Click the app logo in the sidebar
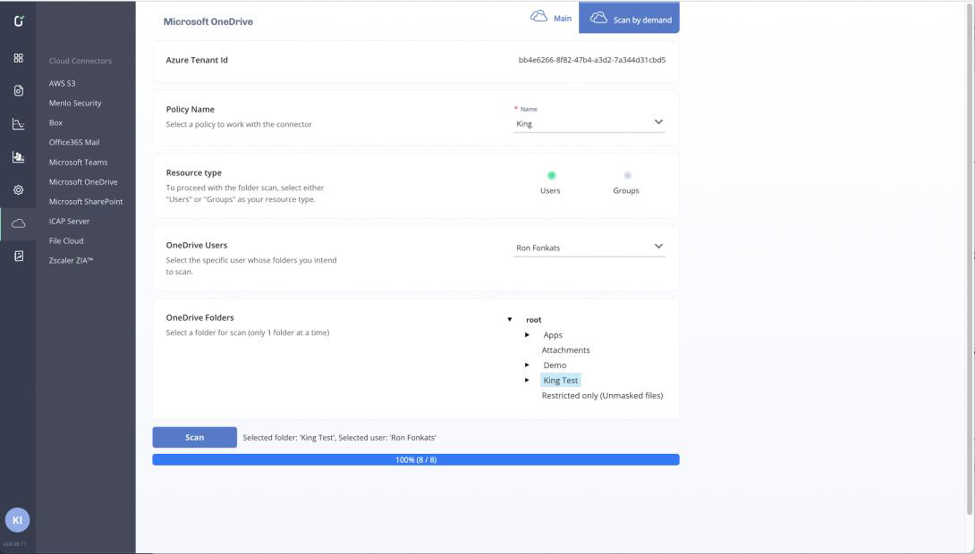The width and height of the screenshot is (975, 554). [x=19, y=21]
